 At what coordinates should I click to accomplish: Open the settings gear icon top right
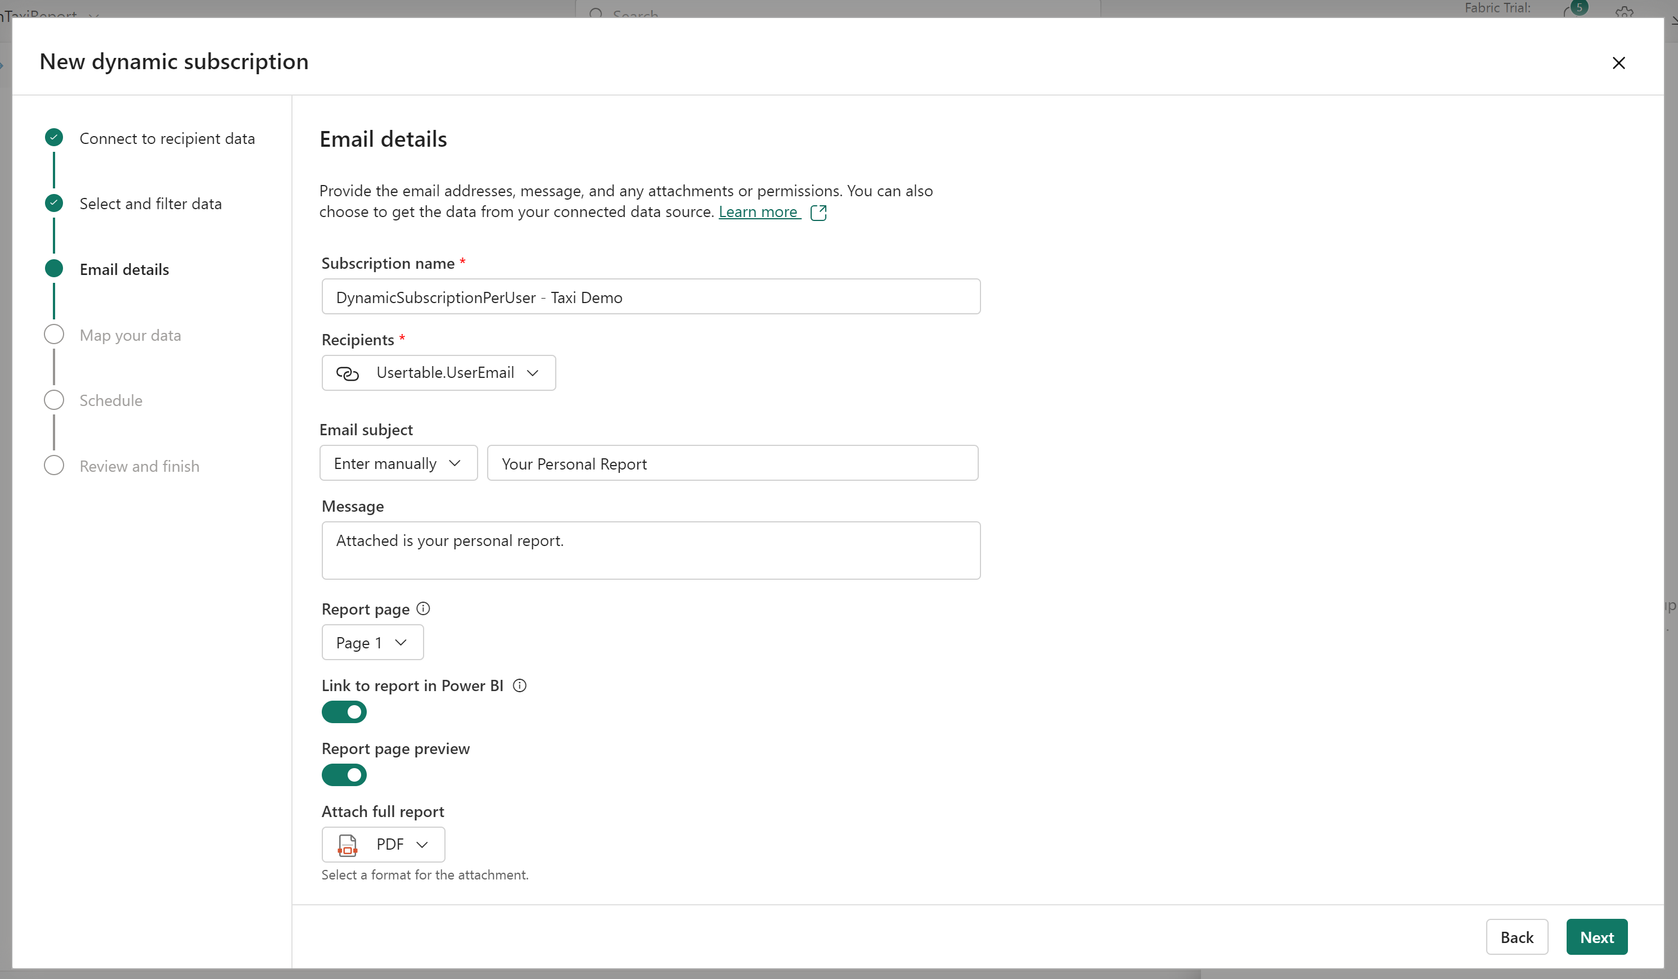point(1625,12)
